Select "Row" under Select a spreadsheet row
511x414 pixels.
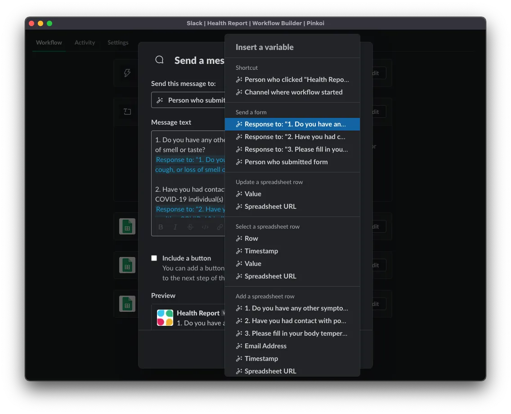[251, 238]
